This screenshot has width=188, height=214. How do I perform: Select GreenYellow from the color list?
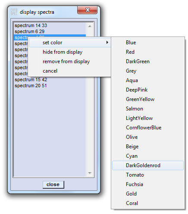148,99
